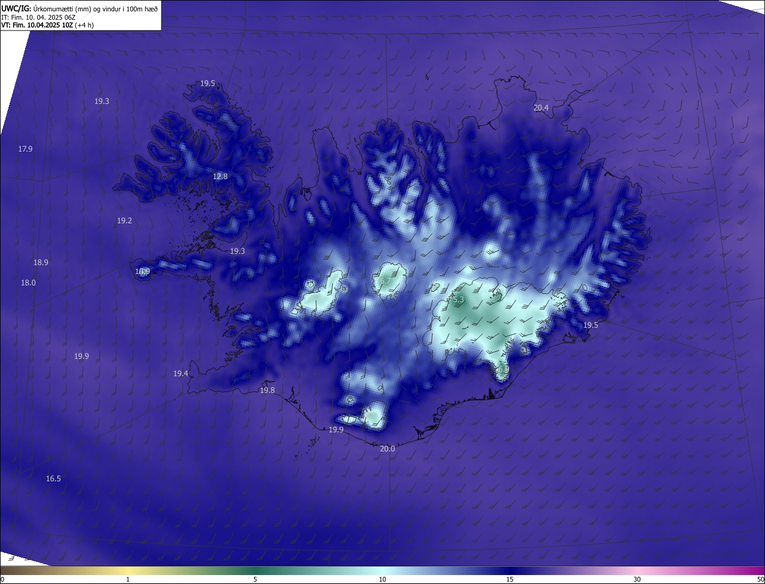Pick the dark green color above legend 5
Viewport: 765px width, 584px height.
click(255, 571)
